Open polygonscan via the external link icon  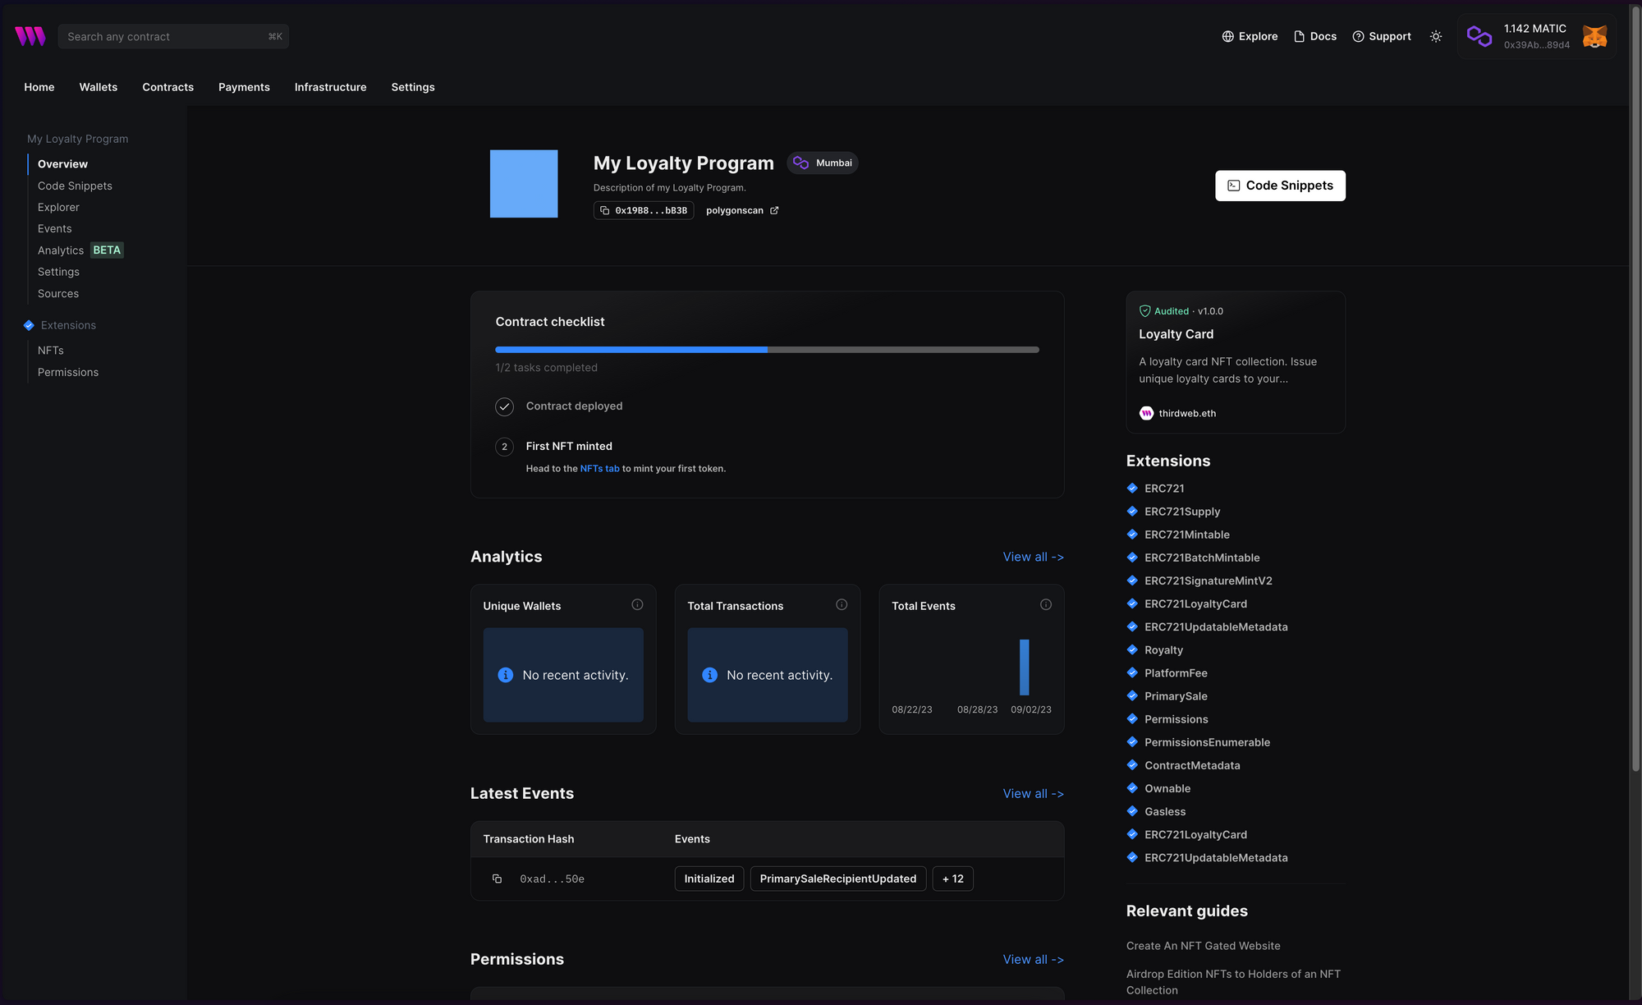coord(774,210)
